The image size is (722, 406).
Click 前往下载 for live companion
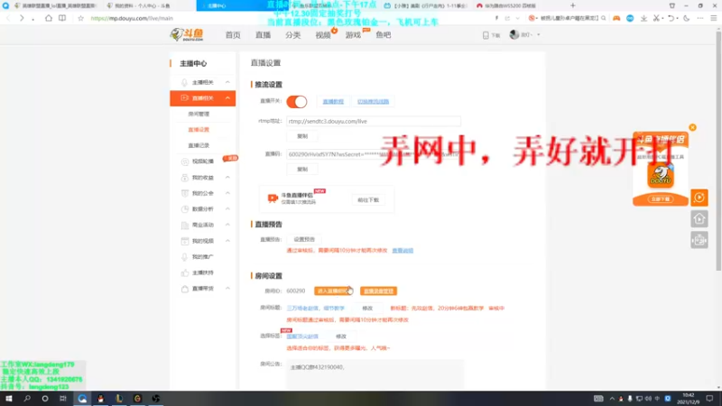[368, 200]
